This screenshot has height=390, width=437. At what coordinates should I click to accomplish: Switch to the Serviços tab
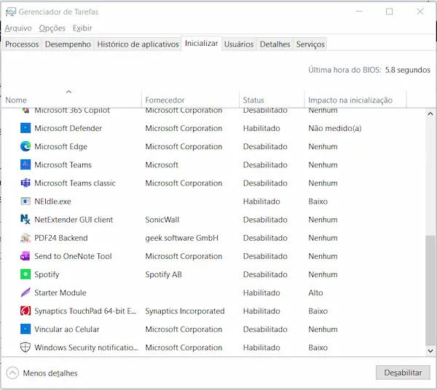click(x=310, y=44)
